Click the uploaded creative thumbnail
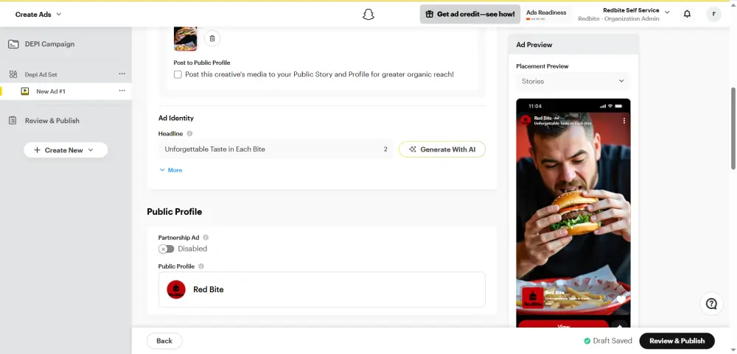The height and width of the screenshot is (354, 737). tap(185, 38)
